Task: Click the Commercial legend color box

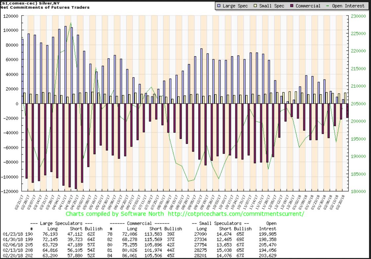Action: coord(291,6)
